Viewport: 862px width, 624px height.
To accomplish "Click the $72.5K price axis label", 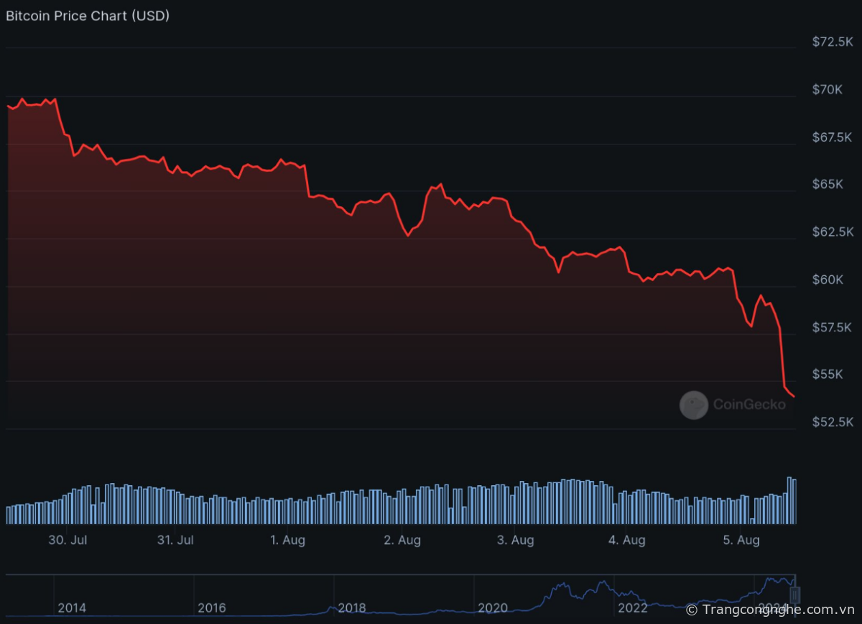I will (833, 42).
